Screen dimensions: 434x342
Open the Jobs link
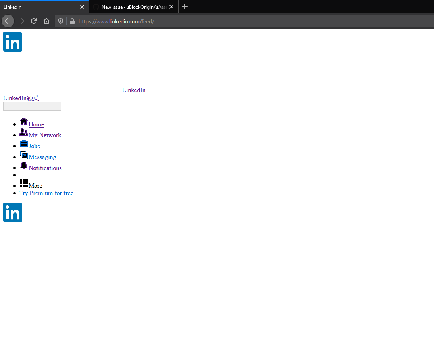coord(35,146)
